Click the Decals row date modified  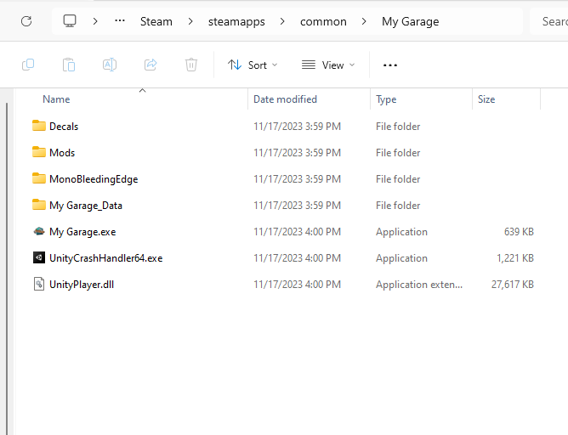click(x=297, y=127)
